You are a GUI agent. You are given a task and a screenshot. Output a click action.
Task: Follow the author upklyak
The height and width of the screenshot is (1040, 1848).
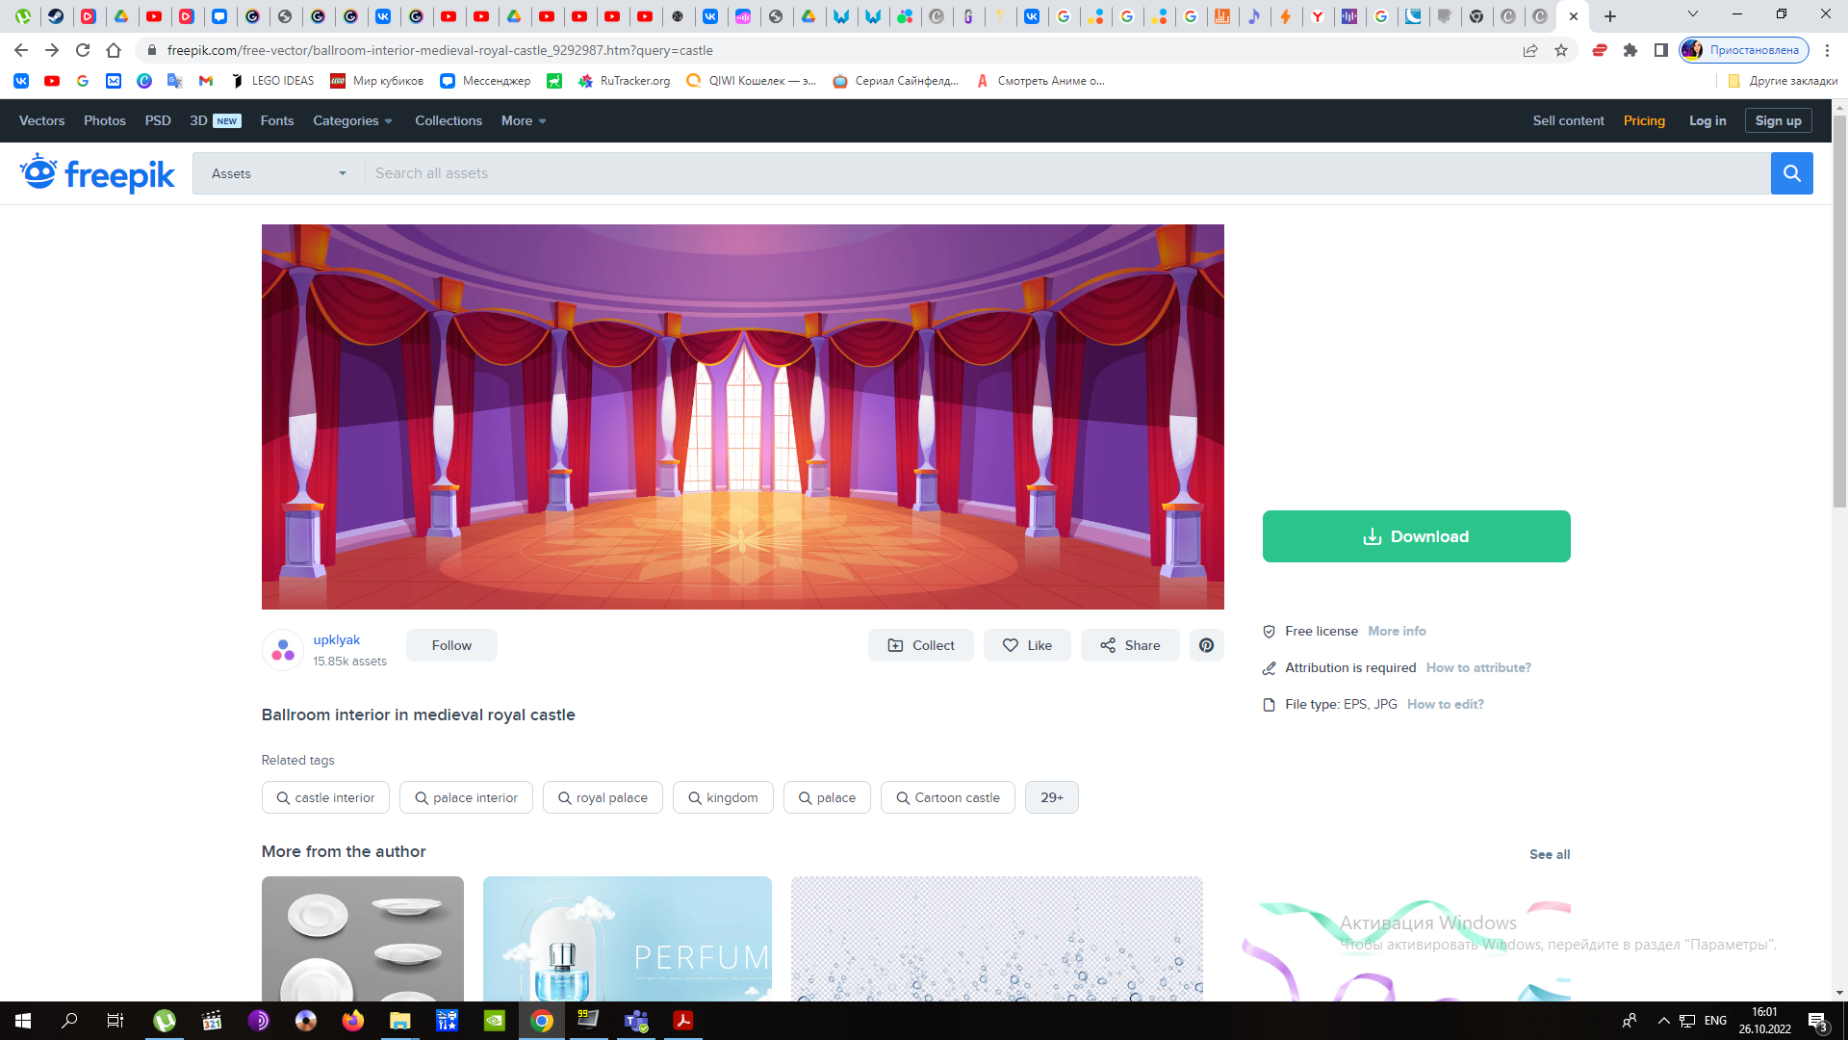[451, 645]
